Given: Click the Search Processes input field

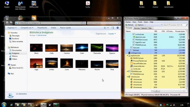Looking at the screenshot, I should [174, 25].
